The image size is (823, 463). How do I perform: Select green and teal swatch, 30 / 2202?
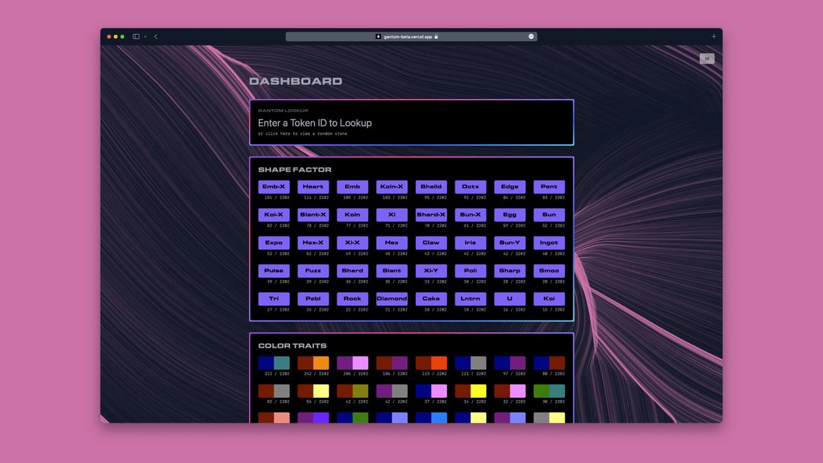click(549, 391)
